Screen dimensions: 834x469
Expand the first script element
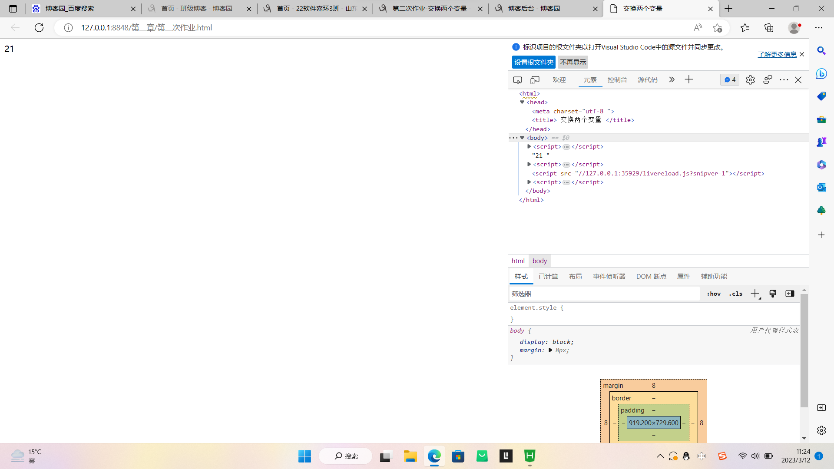point(529,147)
